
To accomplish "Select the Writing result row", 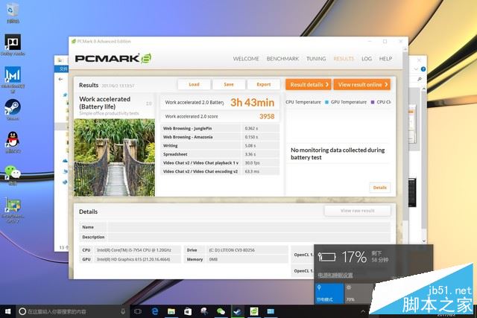I will coord(220,146).
